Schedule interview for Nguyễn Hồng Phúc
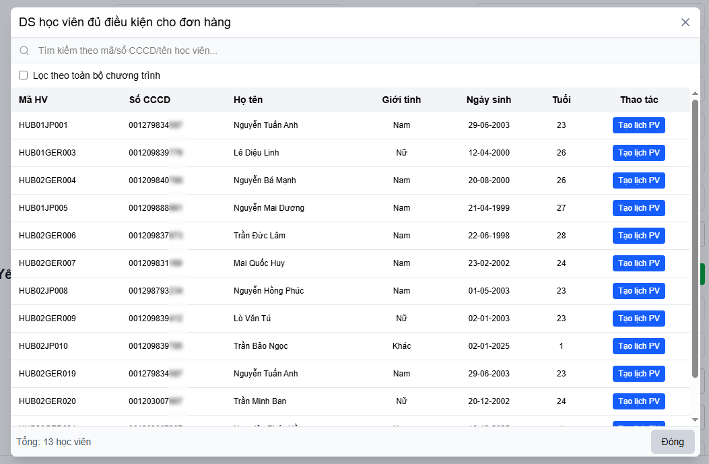 pyautogui.click(x=638, y=291)
